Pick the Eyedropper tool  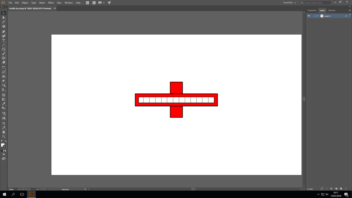pyautogui.click(x=4, y=104)
